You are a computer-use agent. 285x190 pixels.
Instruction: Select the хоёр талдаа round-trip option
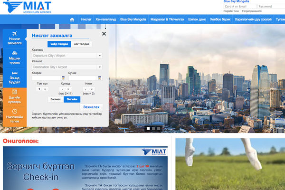pos(59,44)
